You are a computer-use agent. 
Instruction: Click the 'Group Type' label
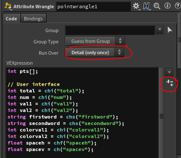tap(46, 42)
